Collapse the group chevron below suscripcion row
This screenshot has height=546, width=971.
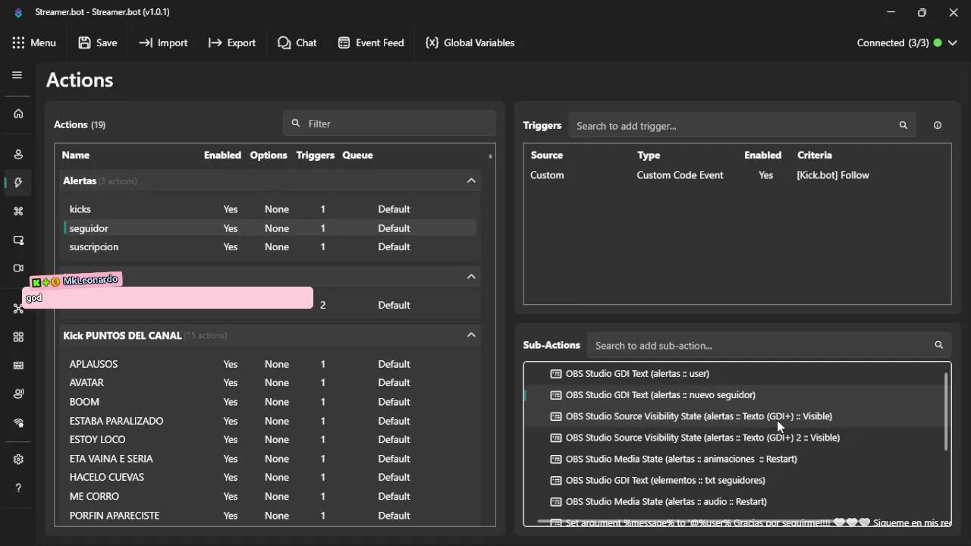coord(471,277)
